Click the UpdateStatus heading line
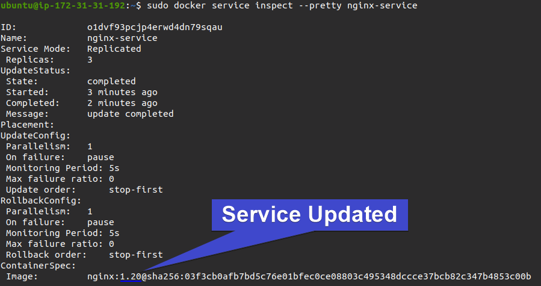Image resolution: width=541 pixels, height=286 pixels. [36, 70]
